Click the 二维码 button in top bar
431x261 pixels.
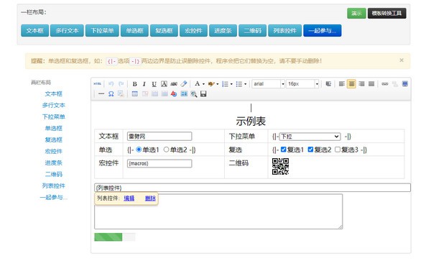(253, 30)
